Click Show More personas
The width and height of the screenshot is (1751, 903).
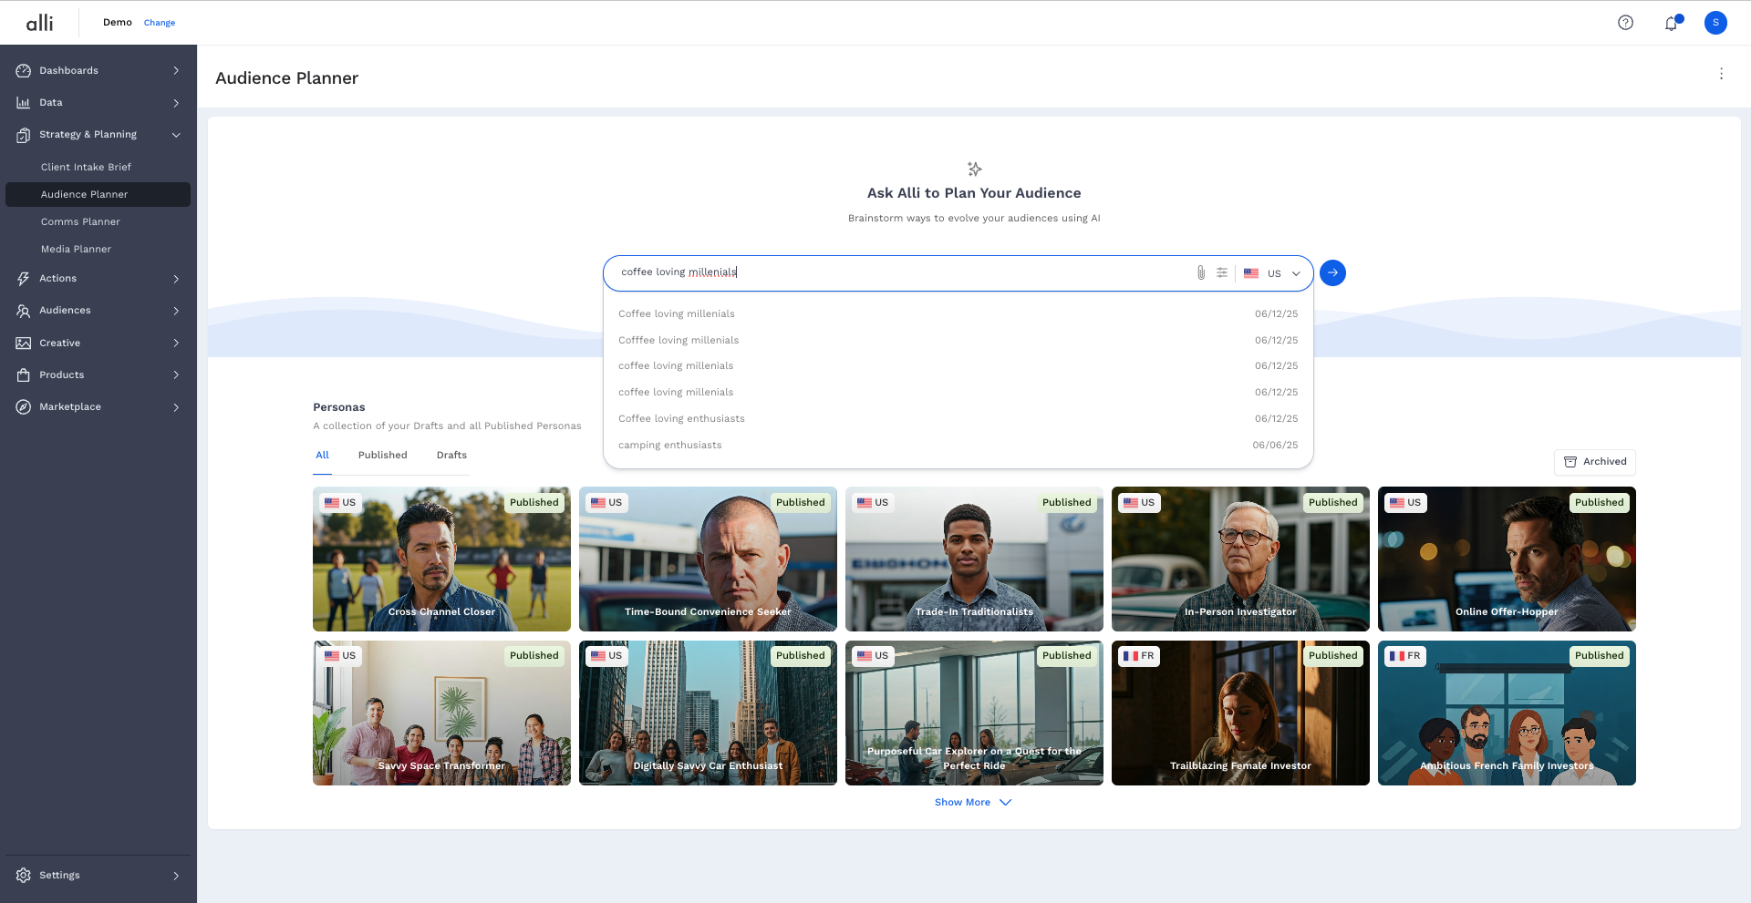[972, 803]
